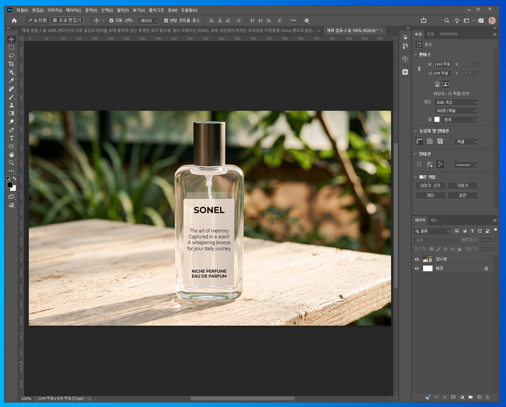Image resolution: width=506 pixels, height=407 pixels.
Task: Select the Pen tool
Action: coord(11,130)
